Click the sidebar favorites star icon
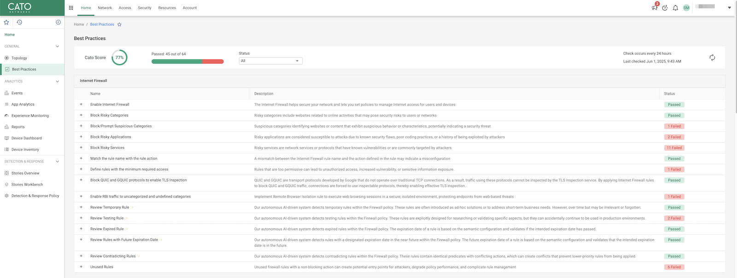Screen dimensions: 737x278 (6, 22)
